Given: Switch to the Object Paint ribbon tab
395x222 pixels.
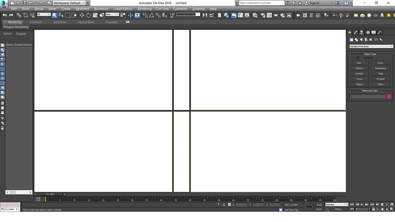Looking at the screenshot, I should click(x=86, y=22).
